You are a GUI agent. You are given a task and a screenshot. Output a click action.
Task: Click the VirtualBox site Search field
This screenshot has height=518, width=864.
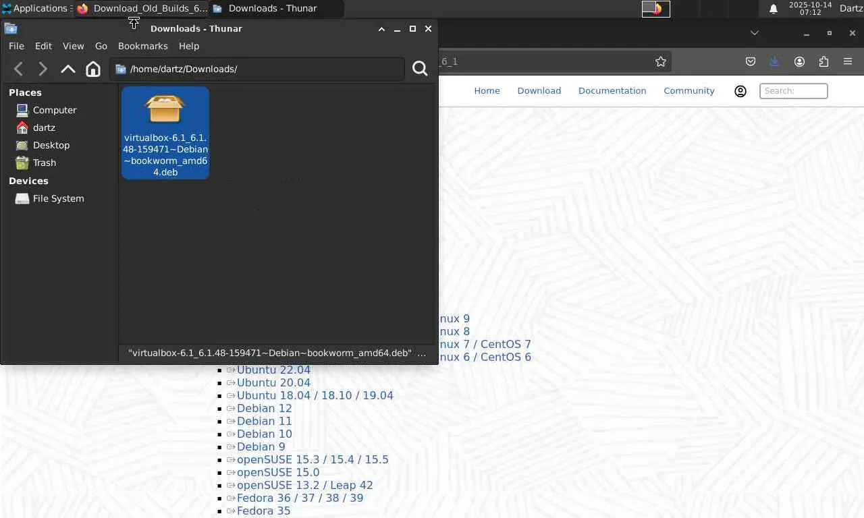click(793, 91)
